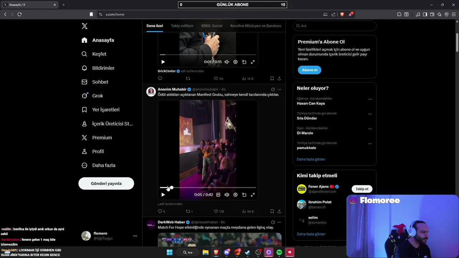
Task: Like the BrickCenter post with 50 likes
Action: click(218, 78)
